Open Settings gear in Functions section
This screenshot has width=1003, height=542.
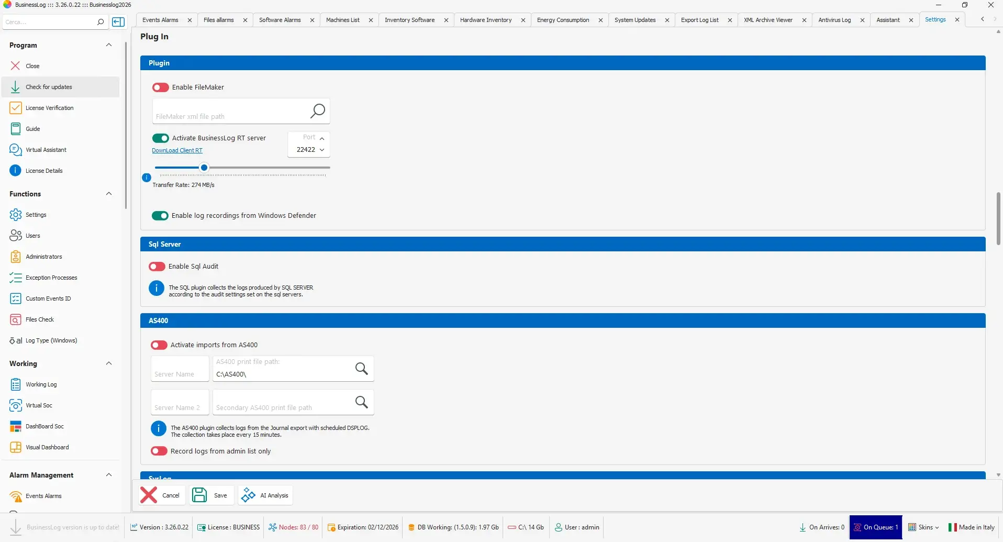[16, 215]
